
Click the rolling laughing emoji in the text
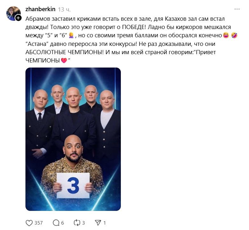[x=234, y=35]
